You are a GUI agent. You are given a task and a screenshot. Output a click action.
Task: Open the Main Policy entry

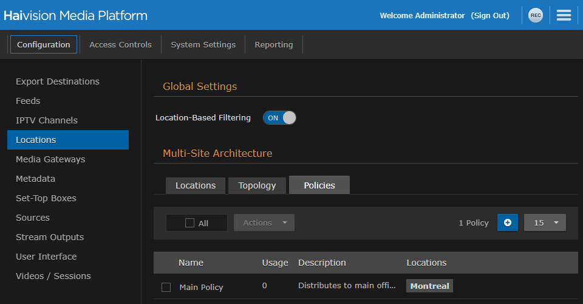tap(201, 287)
